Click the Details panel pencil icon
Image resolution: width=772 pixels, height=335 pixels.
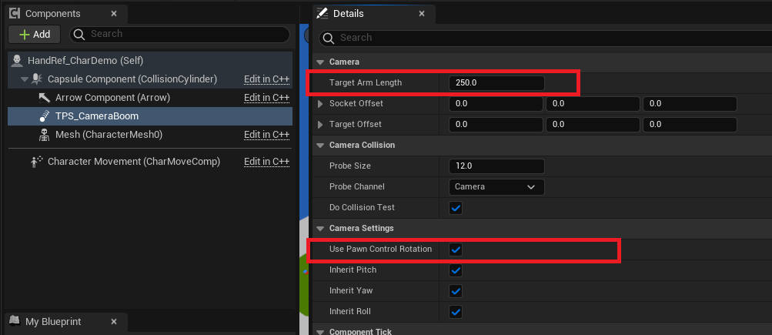323,14
